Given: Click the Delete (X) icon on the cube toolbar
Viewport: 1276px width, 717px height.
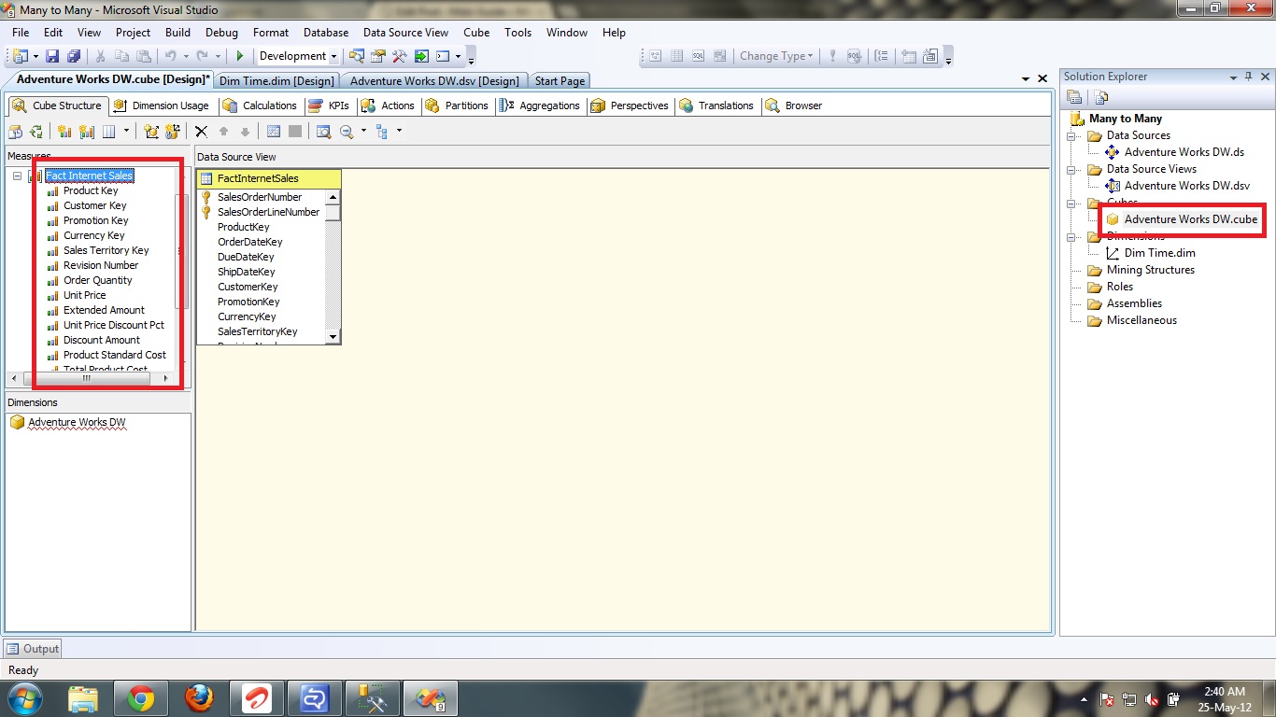Looking at the screenshot, I should point(201,131).
